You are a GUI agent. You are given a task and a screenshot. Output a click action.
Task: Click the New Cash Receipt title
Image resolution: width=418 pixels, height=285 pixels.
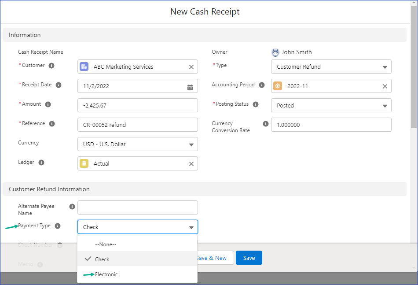(x=205, y=11)
